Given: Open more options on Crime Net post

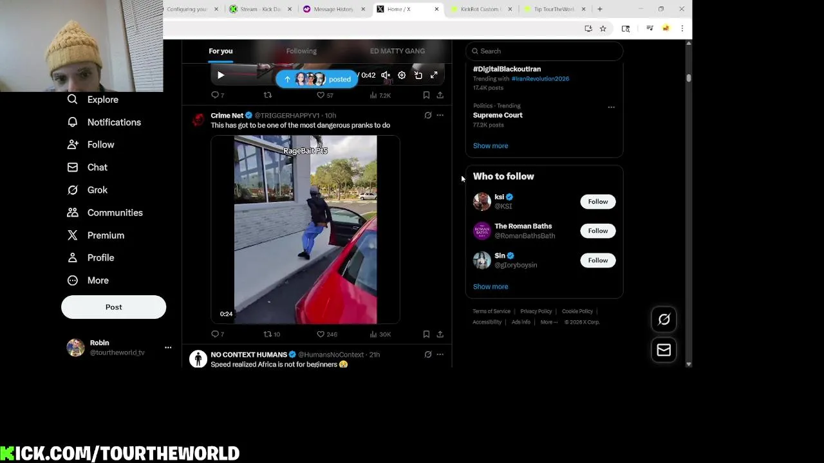Looking at the screenshot, I should (x=440, y=115).
